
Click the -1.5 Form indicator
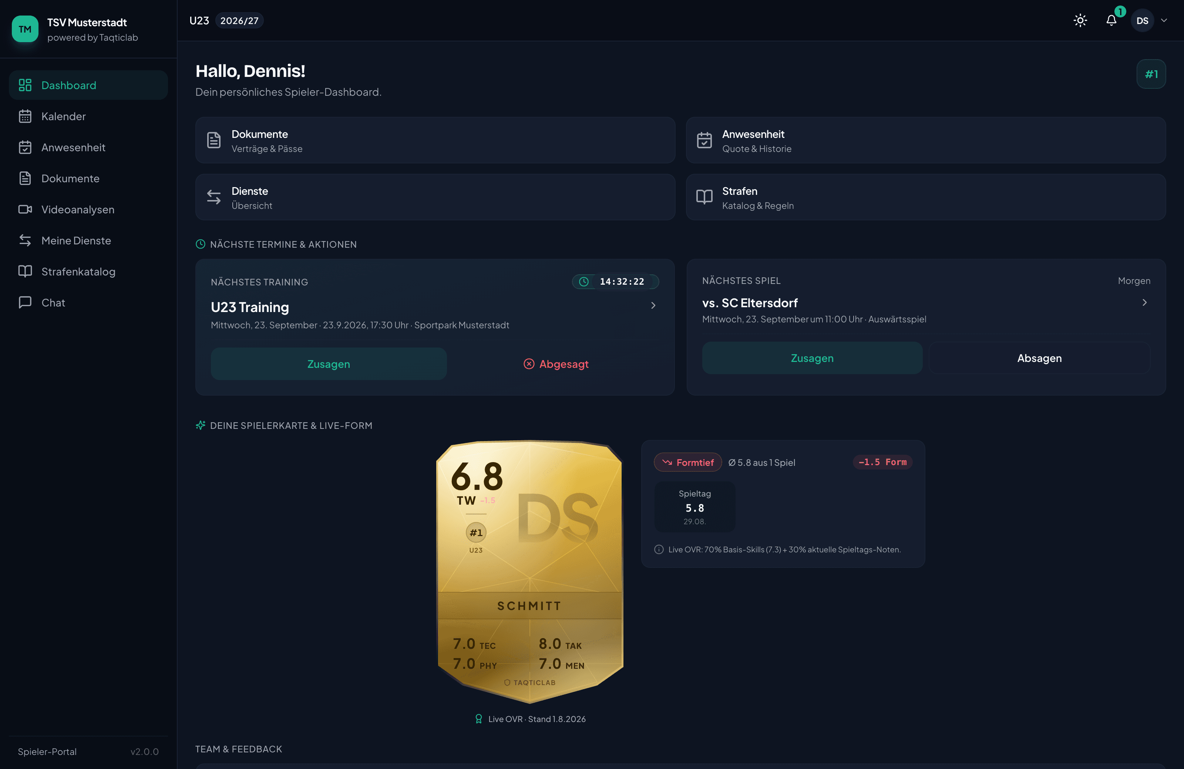pyautogui.click(x=882, y=462)
